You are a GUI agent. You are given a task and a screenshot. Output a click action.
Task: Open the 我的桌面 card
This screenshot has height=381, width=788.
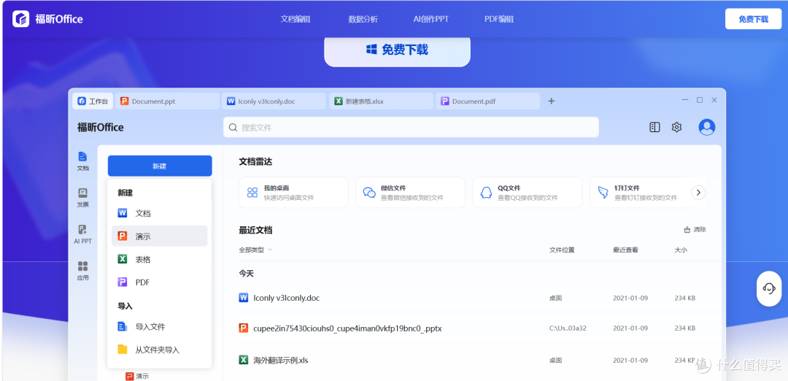tap(293, 193)
